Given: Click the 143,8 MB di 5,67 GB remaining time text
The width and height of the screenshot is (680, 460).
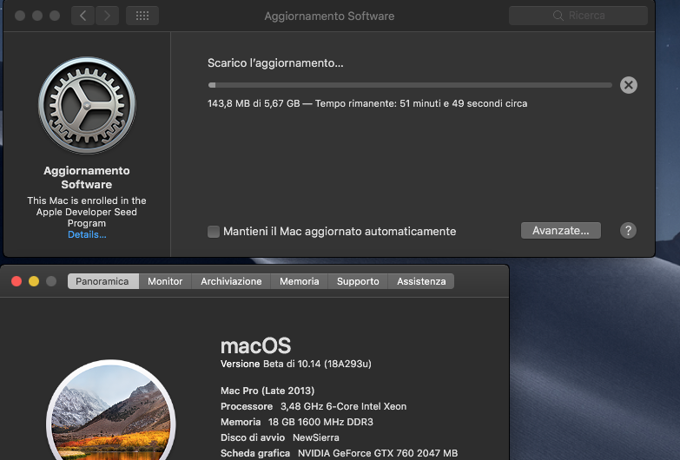Looking at the screenshot, I should point(367,103).
